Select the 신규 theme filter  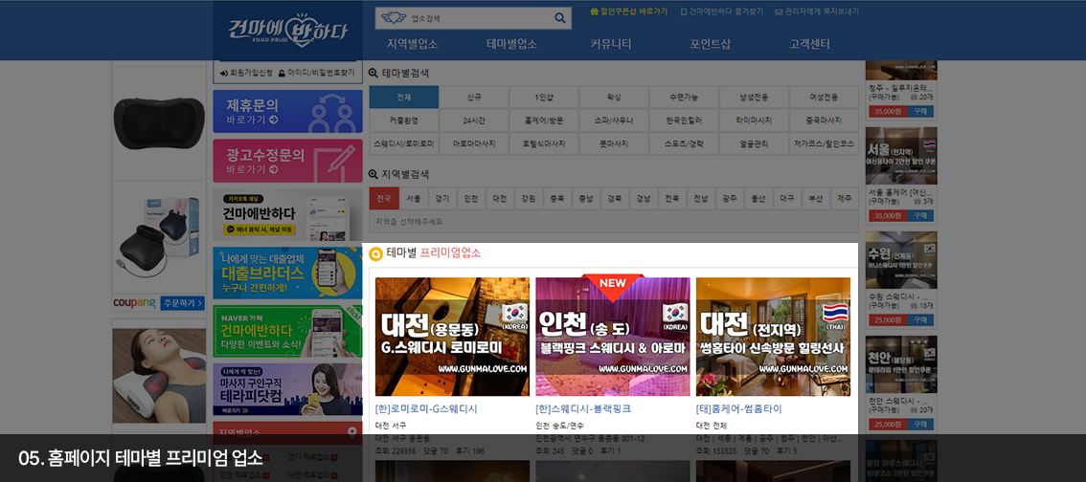tap(474, 98)
